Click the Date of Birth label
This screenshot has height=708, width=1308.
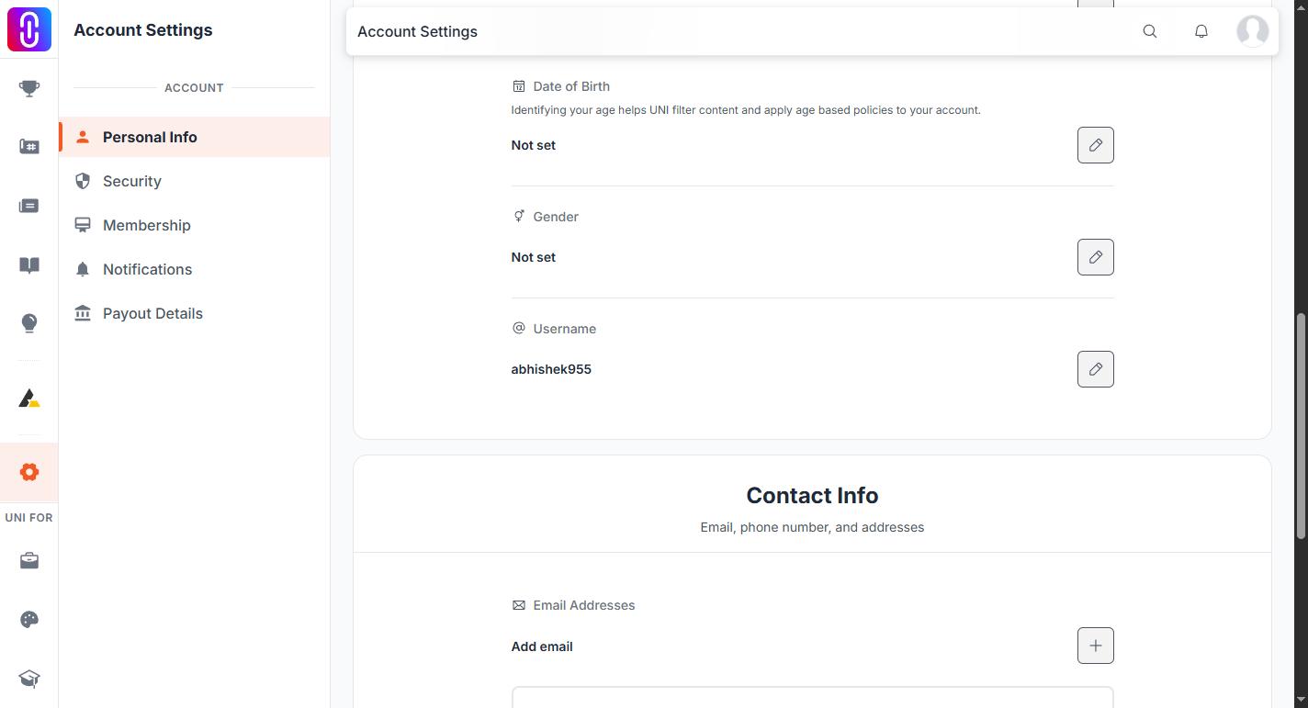click(571, 86)
